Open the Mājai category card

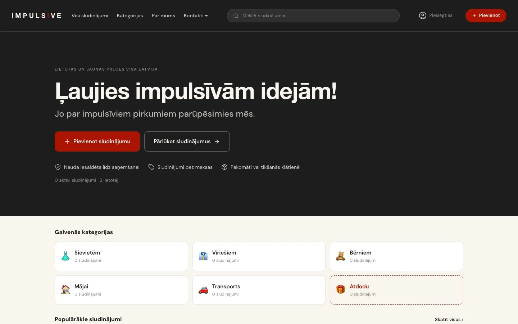click(x=121, y=290)
